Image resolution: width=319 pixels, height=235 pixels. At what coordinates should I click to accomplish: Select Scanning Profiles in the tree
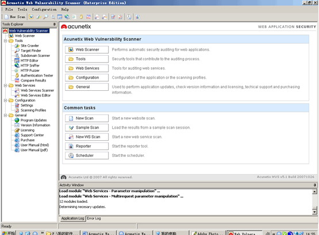(x=33, y=110)
